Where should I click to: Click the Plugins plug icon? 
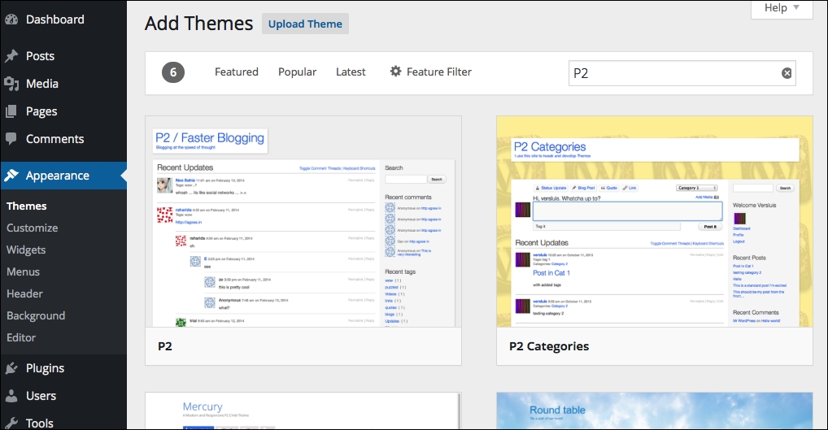[11, 368]
